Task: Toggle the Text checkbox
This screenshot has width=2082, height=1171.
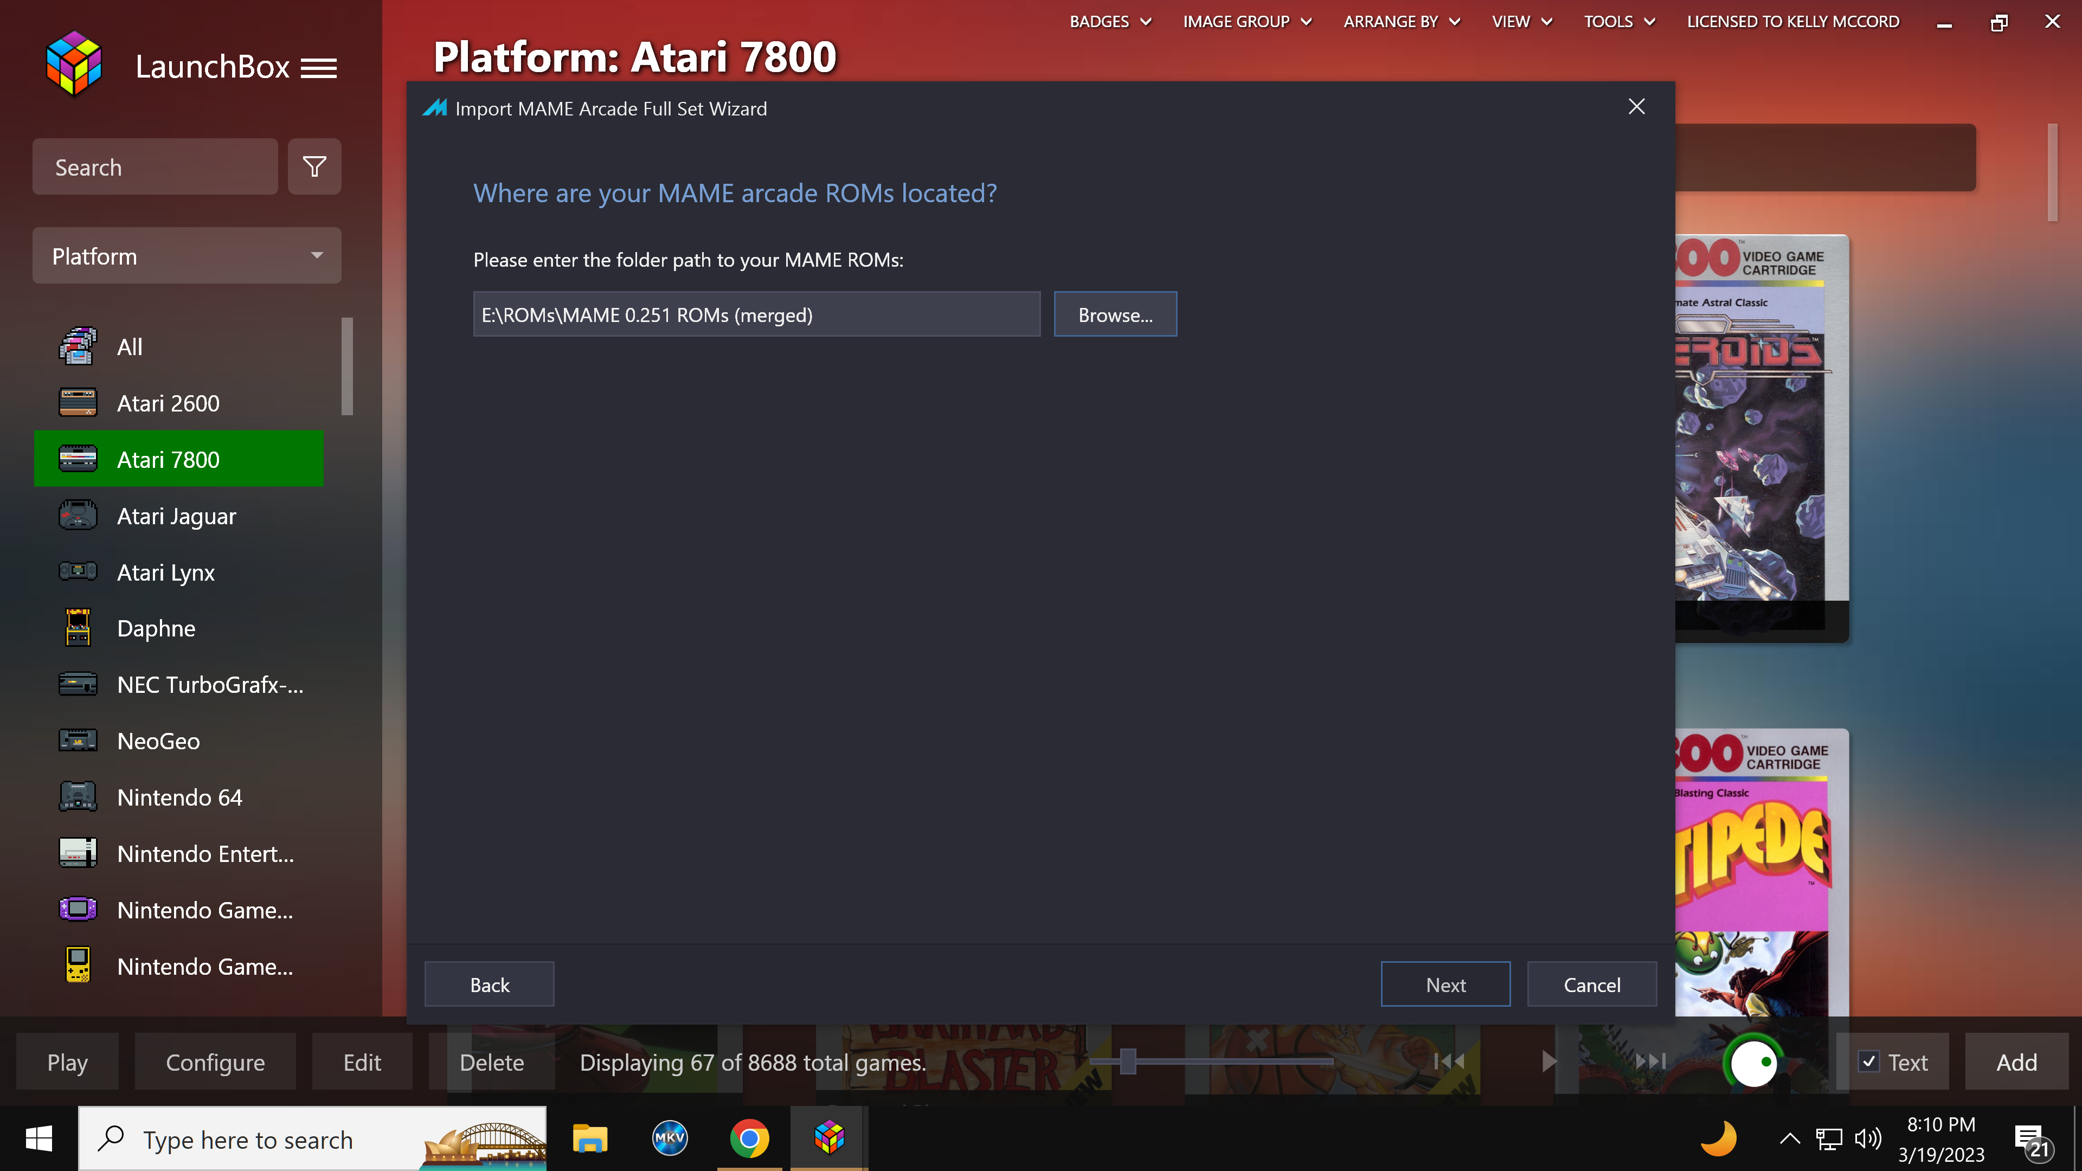Action: pos(1868,1061)
